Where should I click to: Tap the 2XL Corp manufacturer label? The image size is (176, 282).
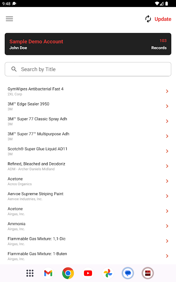coord(15,94)
